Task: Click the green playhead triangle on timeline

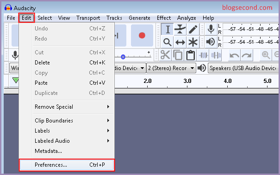Action: click(16, 80)
